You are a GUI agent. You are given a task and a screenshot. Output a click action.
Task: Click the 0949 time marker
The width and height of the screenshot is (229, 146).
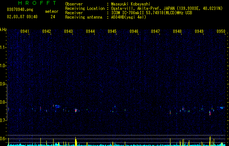click(x=199, y=31)
